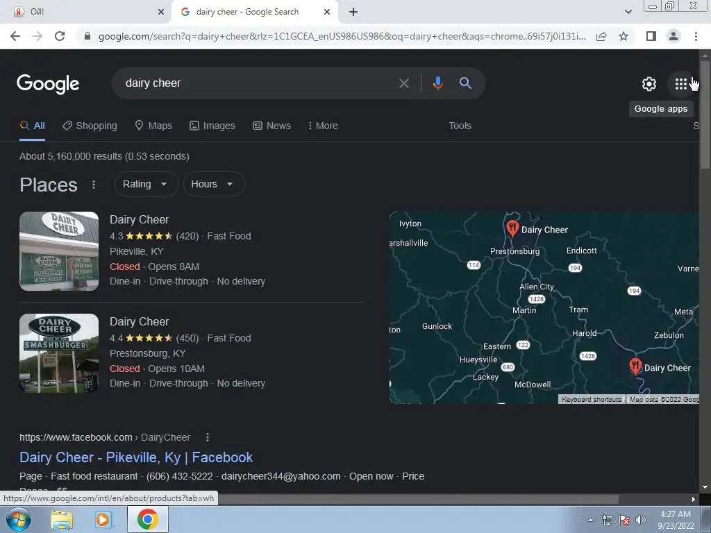Open File Explorer from the taskbar
Image resolution: width=711 pixels, height=533 pixels.
[62, 520]
